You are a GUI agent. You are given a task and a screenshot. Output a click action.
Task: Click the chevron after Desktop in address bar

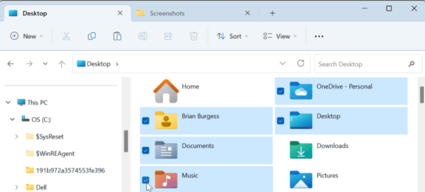pyautogui.click(x=117, y=64)
